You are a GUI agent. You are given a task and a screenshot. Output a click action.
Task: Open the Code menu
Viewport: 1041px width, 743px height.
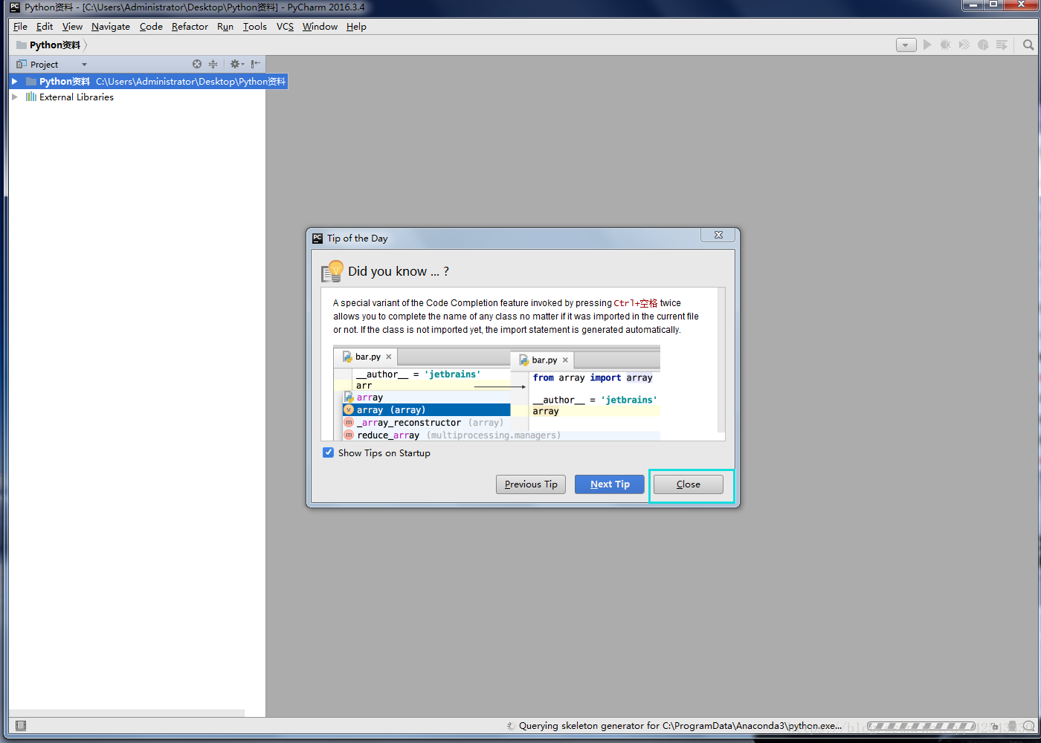151,26
